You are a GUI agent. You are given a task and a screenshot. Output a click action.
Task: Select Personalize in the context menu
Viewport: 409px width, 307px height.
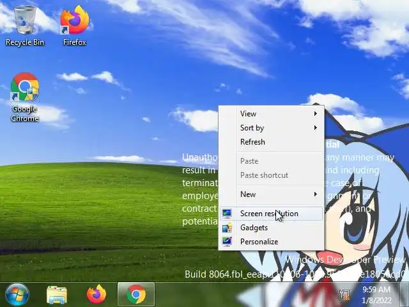tap(271, 242)
